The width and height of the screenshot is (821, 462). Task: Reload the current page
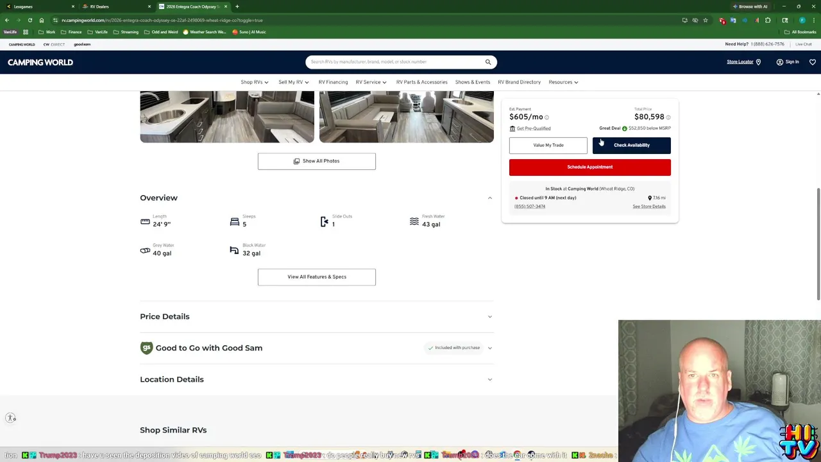(30, 20)
